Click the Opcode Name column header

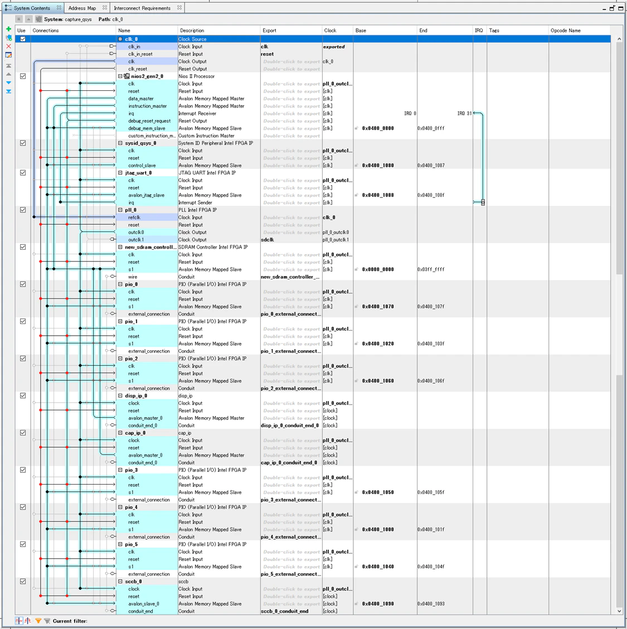pyautogui.click(x=579, y=31)
